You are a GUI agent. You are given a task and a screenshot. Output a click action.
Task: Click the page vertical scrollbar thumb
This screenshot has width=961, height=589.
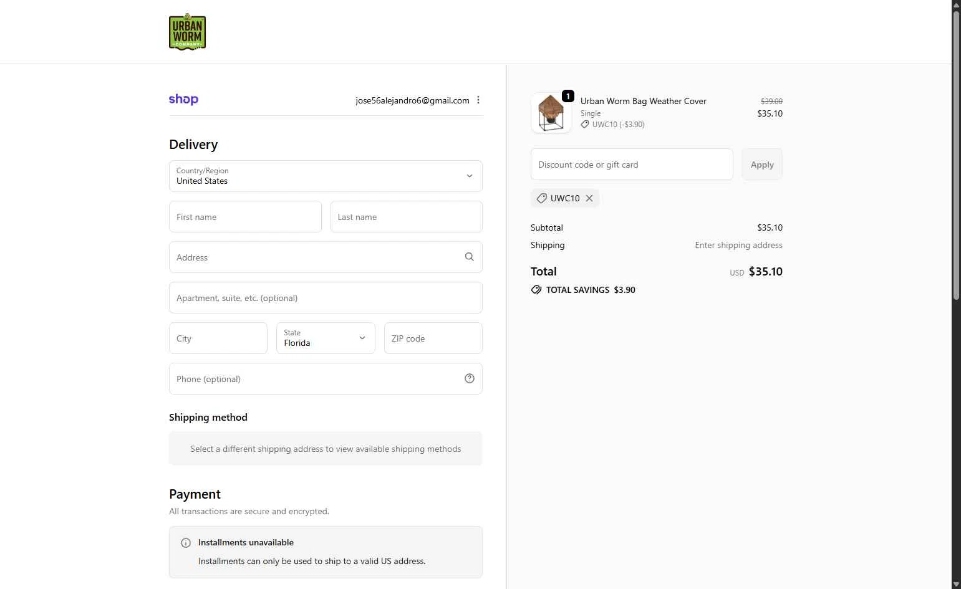tap(956, 156)
